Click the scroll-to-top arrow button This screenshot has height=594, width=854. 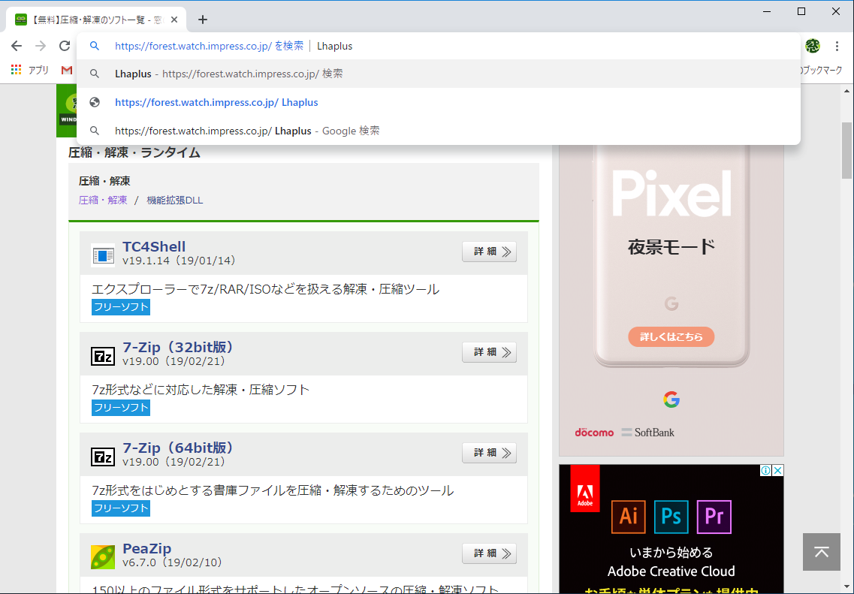point(821,551)
